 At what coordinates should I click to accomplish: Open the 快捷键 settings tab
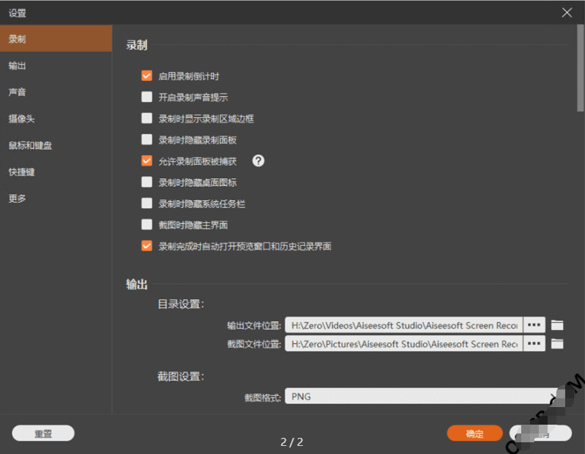click(x=22, y=172)
